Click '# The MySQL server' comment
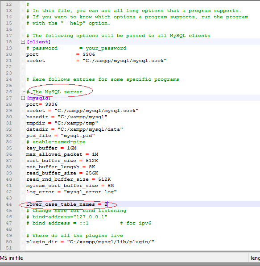Image resolution: width=260 pixels, height=266 pixels. click(54, 92)
